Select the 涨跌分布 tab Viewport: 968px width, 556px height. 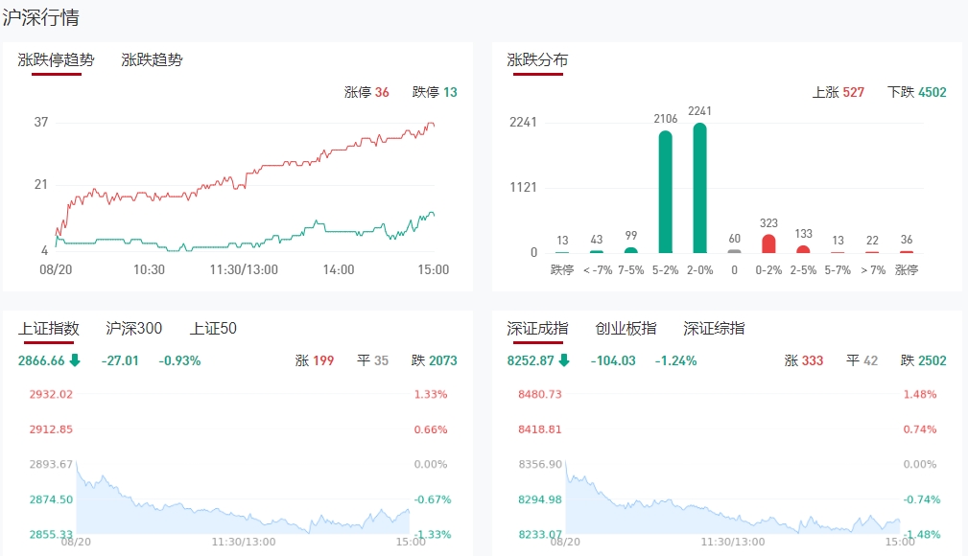(x=537, y=59)
